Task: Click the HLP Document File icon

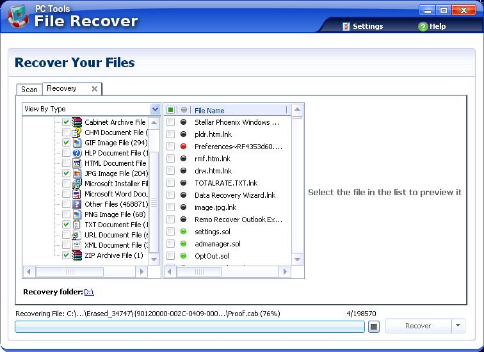Action: tap(77, 153)
